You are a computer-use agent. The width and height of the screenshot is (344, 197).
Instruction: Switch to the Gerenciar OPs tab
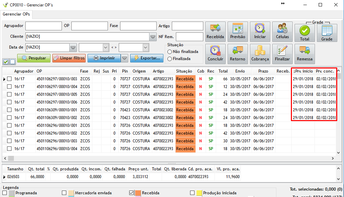[x=17, y=14]
